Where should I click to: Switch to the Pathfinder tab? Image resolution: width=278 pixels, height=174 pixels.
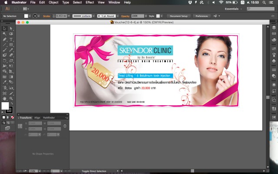(x=49, y=118)
